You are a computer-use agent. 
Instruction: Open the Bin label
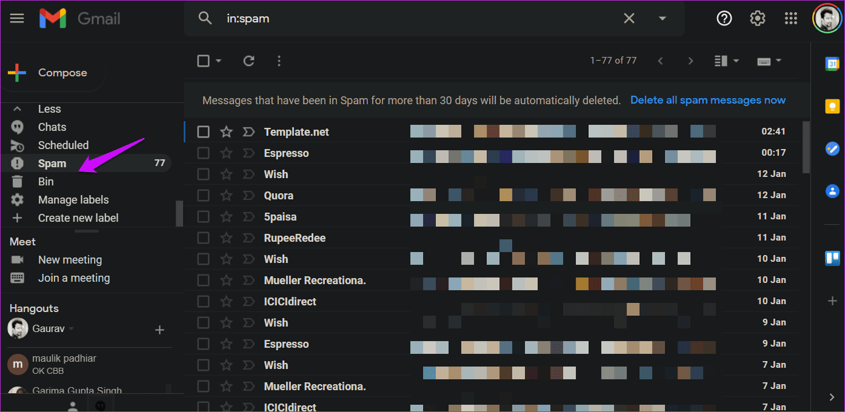tap(46, 182)
